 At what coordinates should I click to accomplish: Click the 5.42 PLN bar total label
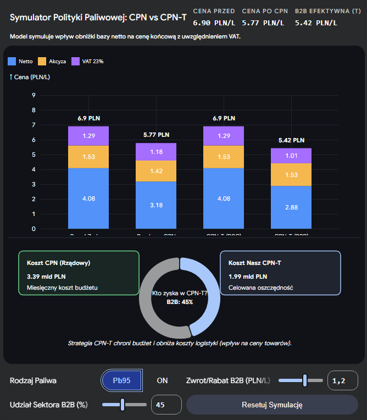coord(292,140)
